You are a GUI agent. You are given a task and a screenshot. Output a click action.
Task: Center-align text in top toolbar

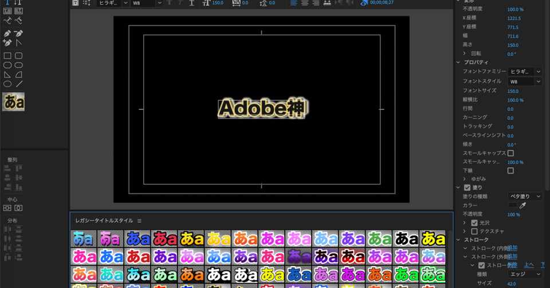(305, 3)
